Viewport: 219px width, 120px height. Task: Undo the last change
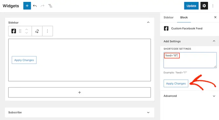pyautogui.click(x=35, y=6)
